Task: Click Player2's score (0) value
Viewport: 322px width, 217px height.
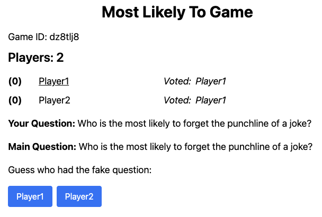Action: point(15,100)
